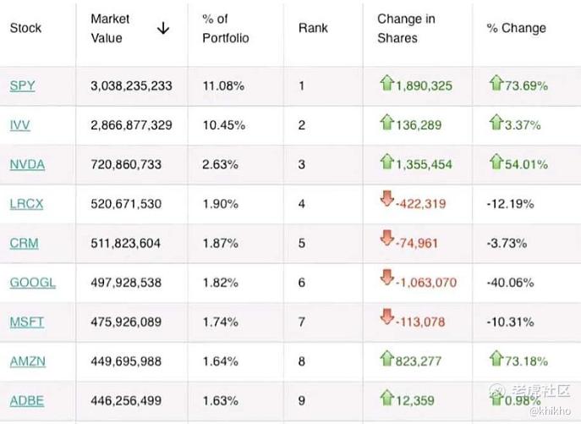Click the green up arrow beside 823,277
Image resolution: width=581 pixels, height=424 pixels.
(386, 358)
